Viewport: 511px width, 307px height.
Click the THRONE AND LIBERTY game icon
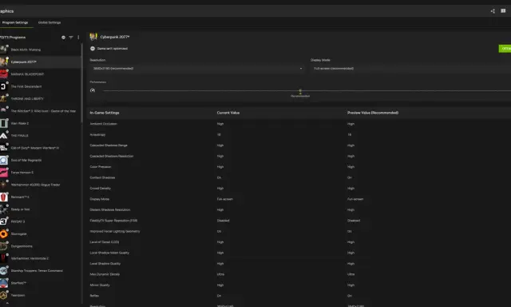point(3,98)
